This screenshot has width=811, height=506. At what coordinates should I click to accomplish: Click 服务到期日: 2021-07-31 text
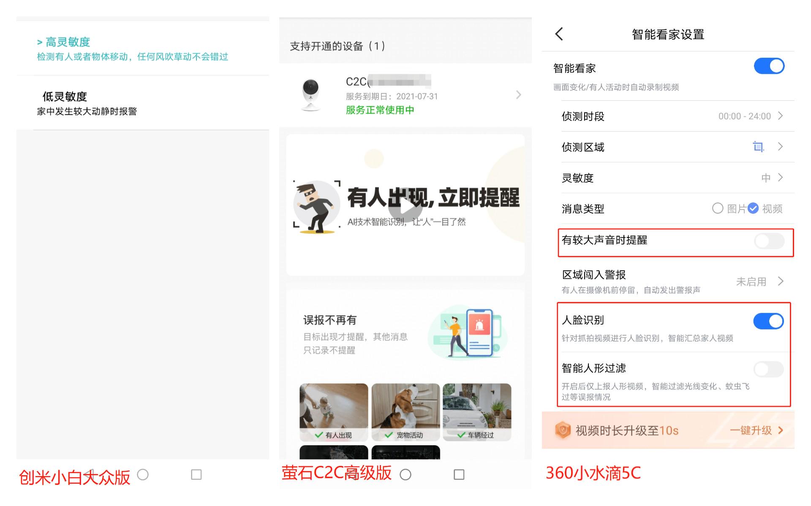click(x=392, y=97)
